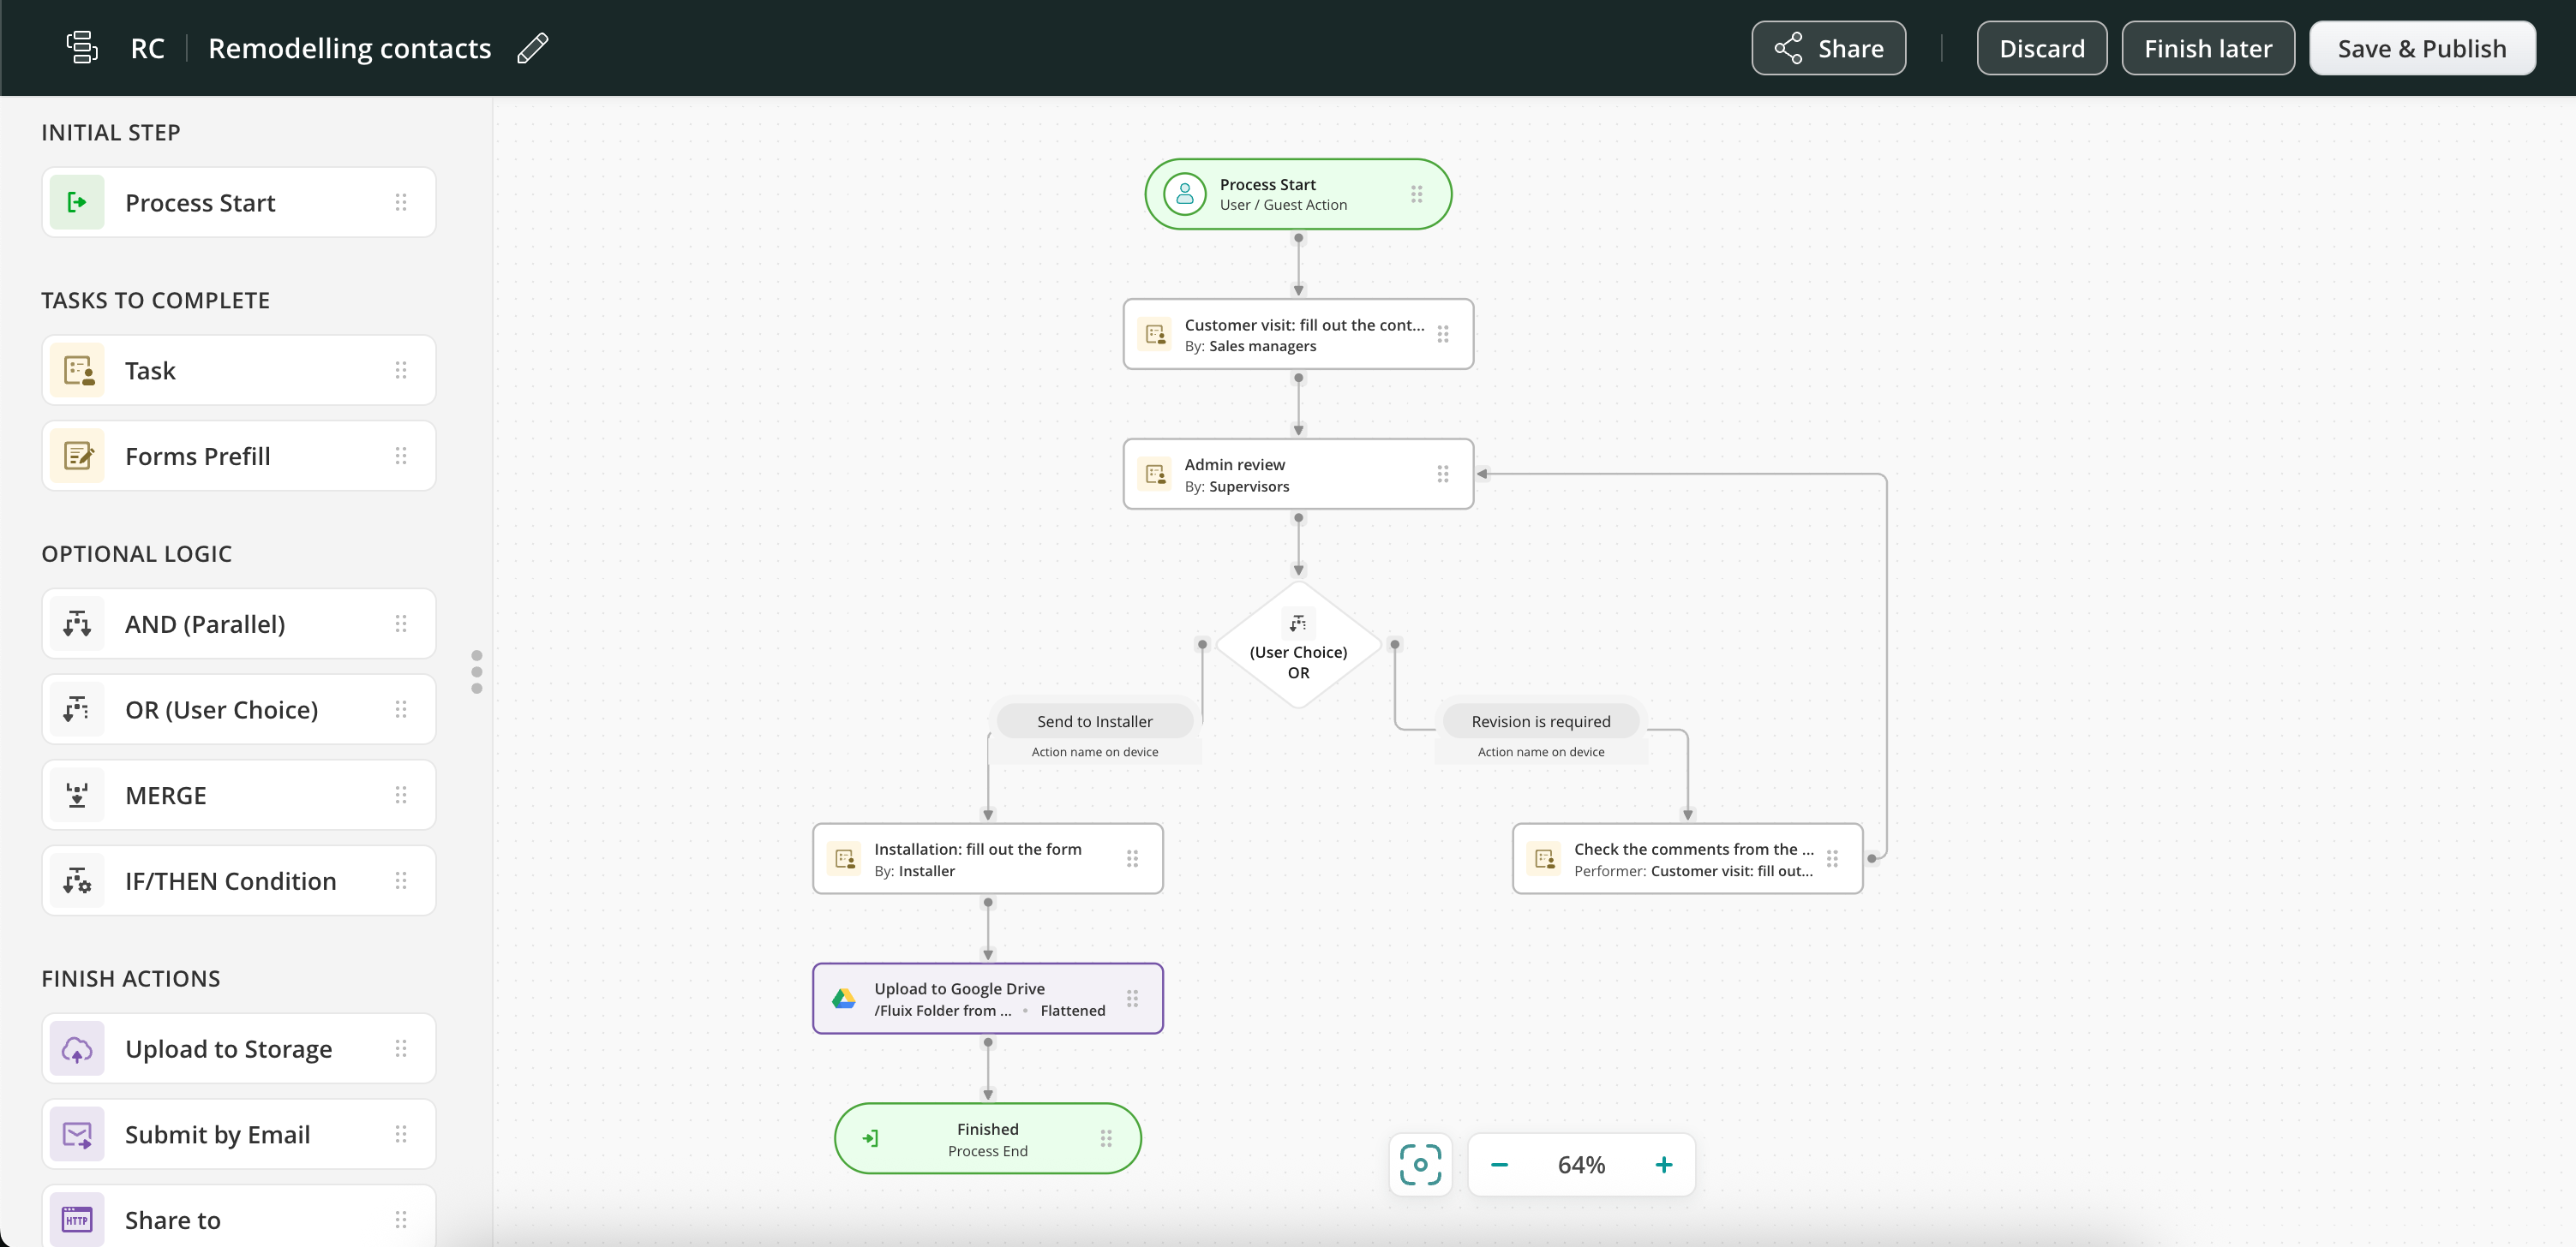Click the pencil icon to rename the workflow
This screenshot has width=2576, height=1247.
[533, 48]
